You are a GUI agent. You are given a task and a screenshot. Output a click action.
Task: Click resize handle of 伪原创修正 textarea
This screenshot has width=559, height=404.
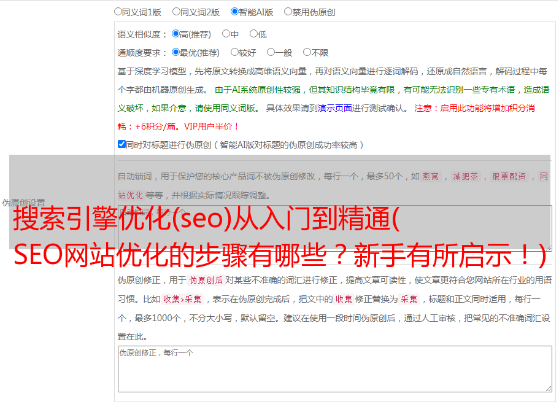tap(549, 389)
